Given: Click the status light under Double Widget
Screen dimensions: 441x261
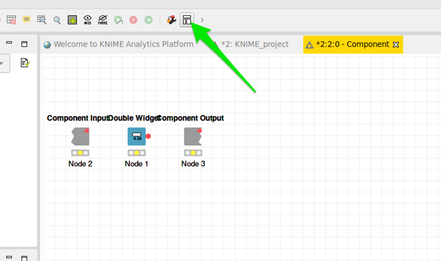Looking at the screenshot, I should point(137,153).
